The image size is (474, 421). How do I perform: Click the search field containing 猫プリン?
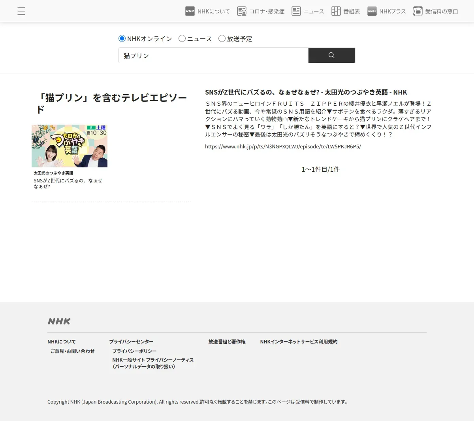(x=213, y=55)
